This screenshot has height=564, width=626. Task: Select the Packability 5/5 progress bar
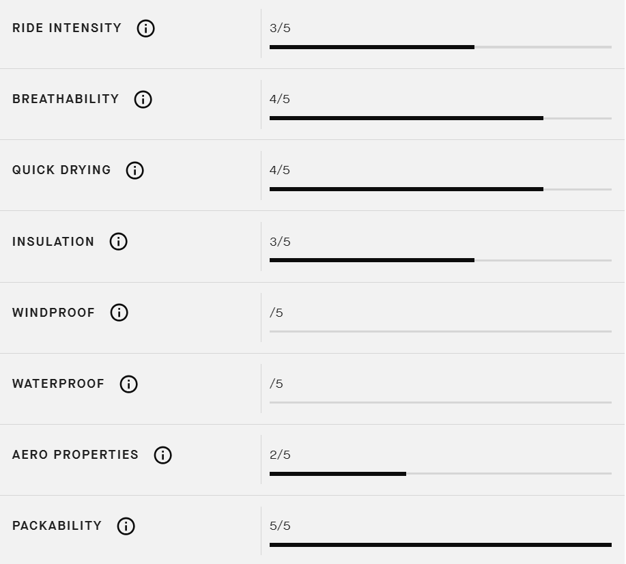click(x=440, y=545)
